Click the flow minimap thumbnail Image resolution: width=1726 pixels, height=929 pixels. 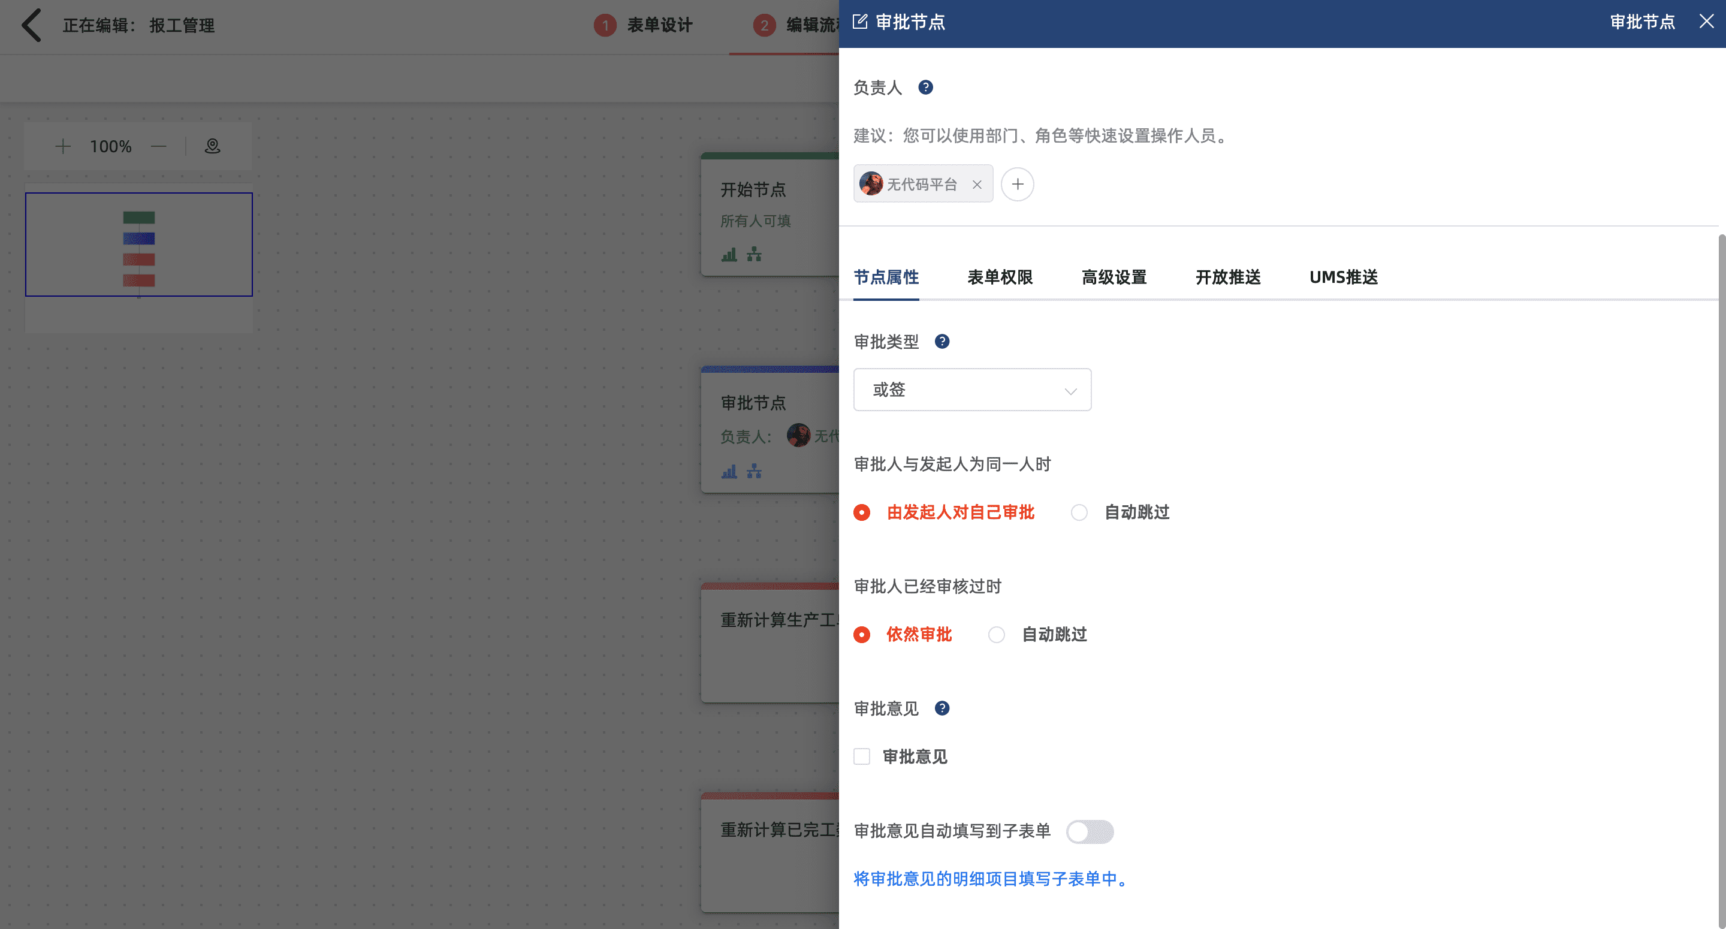click(138, 245)
